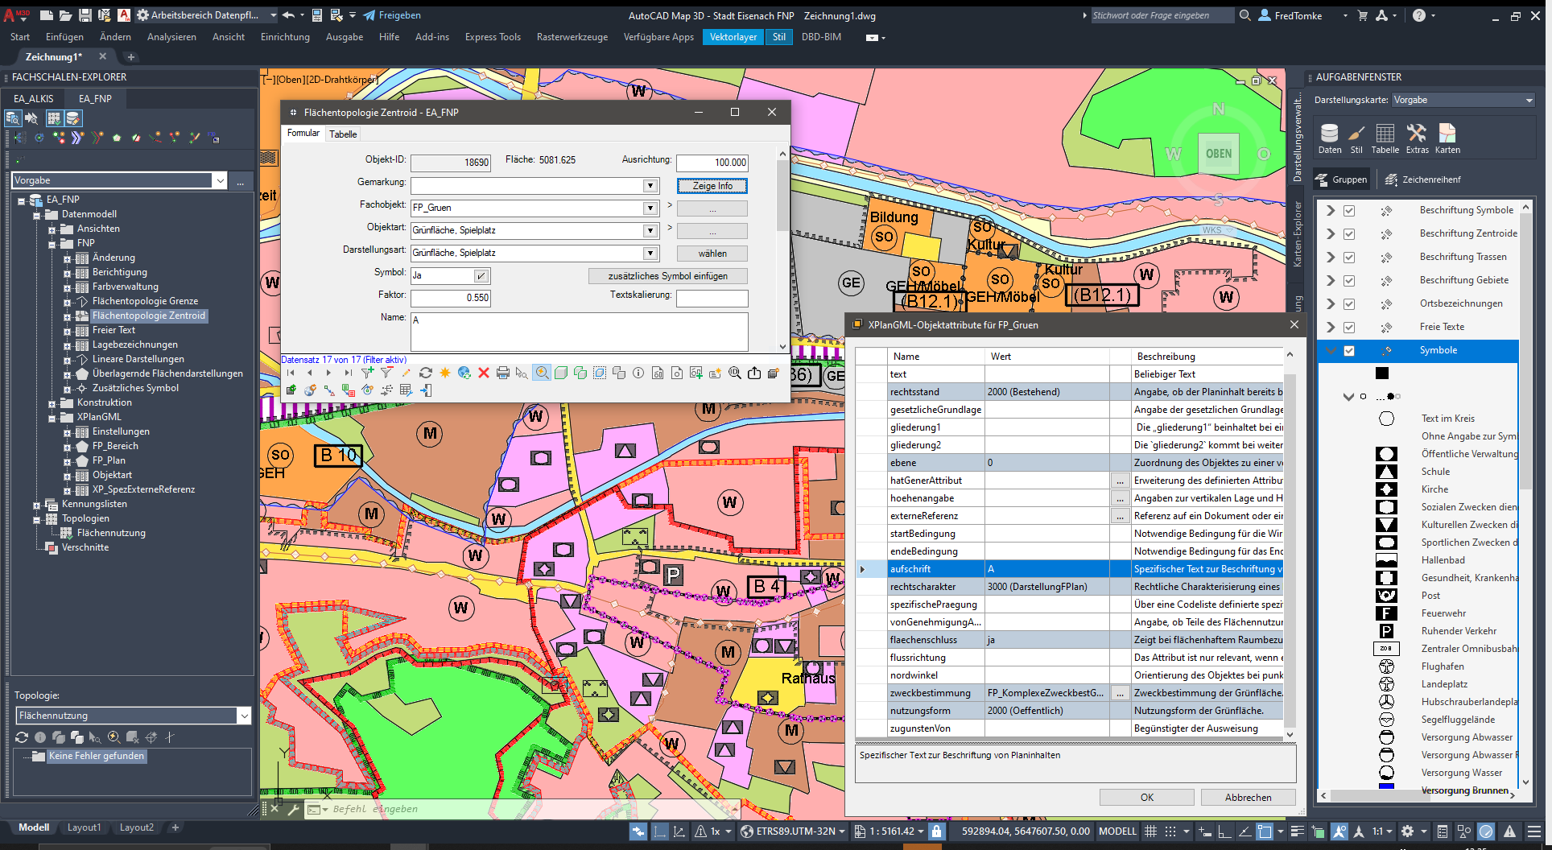Toggle the Ortsbezeichnungen checkbox off

pos(1349,303)
